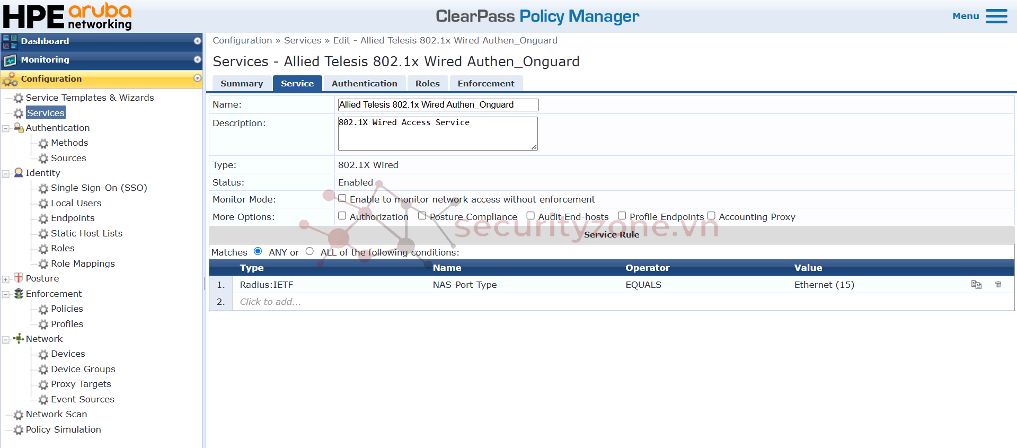1017x448 pixels.
Task: Open Event Sources page
Action: (x=83, y=399)
